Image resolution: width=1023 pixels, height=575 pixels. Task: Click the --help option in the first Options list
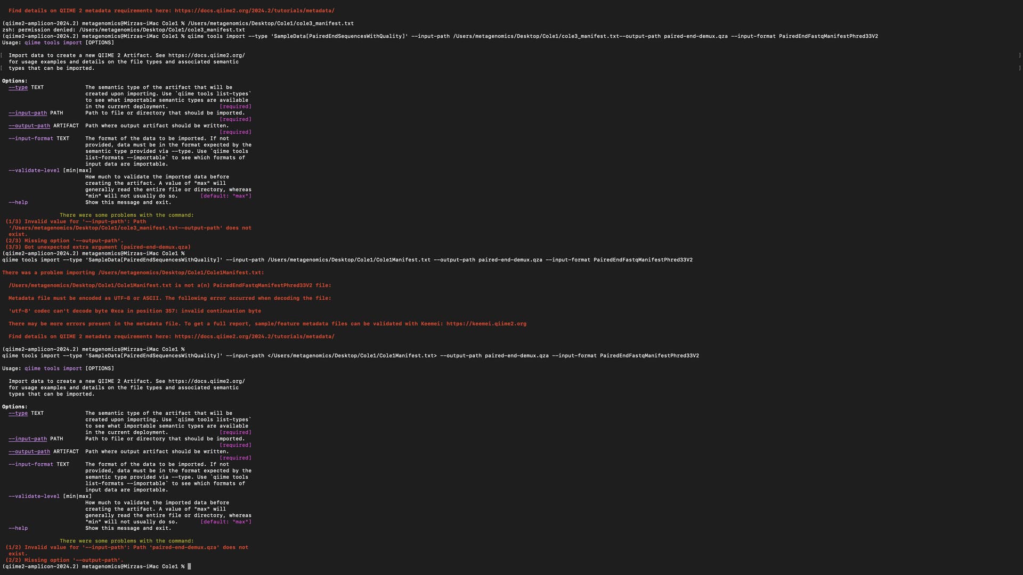18,202
